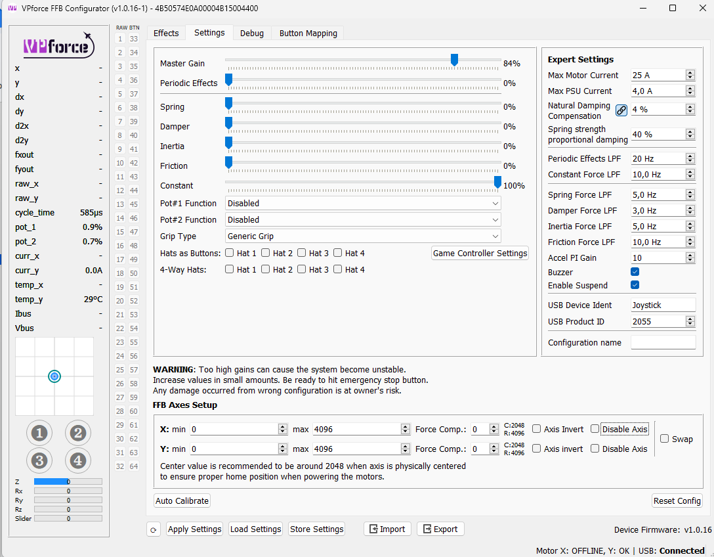Open the Pot#2 Function dropdown
The height and width of the screenshot is (557, 714).
(x=363, y=219)
